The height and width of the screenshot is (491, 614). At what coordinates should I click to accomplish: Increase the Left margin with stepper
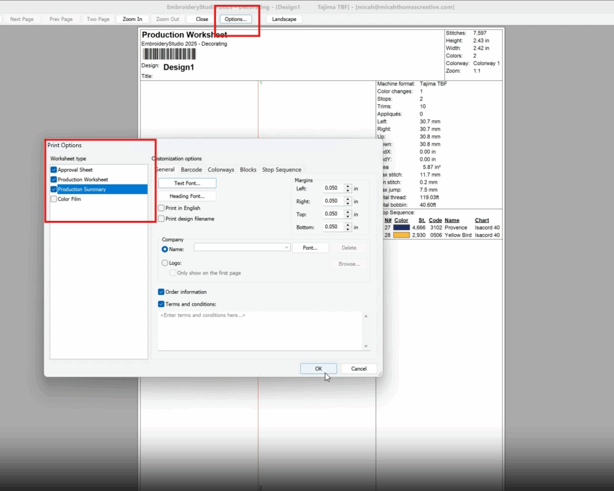(348, 186)
